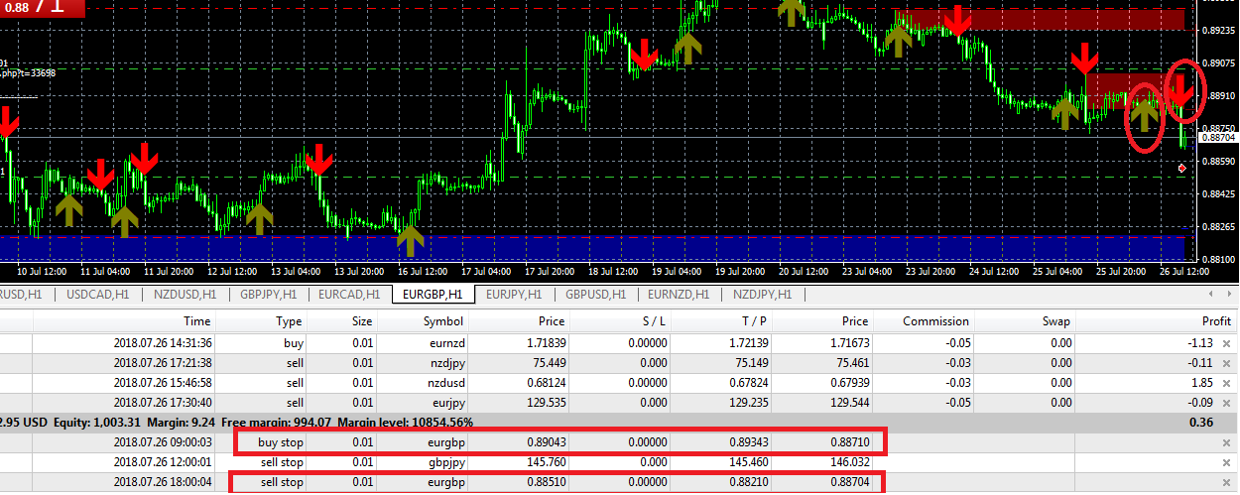
Task: Sort orders by Profit column header
Action: [1214, 320]
